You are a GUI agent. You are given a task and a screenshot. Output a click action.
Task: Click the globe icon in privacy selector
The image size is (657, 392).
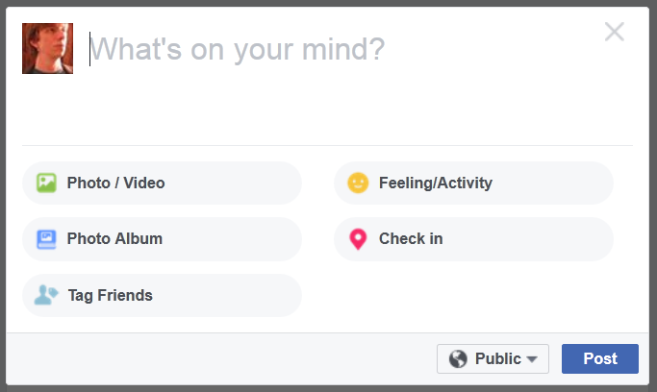458,359
